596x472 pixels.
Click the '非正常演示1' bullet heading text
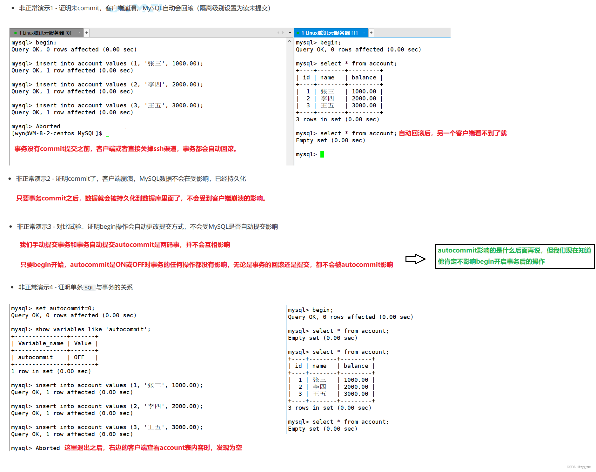pyautogui.click(x=144, y=8)
